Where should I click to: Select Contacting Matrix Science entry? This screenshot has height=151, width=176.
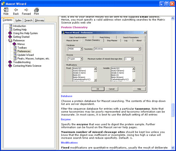point(27,66)
